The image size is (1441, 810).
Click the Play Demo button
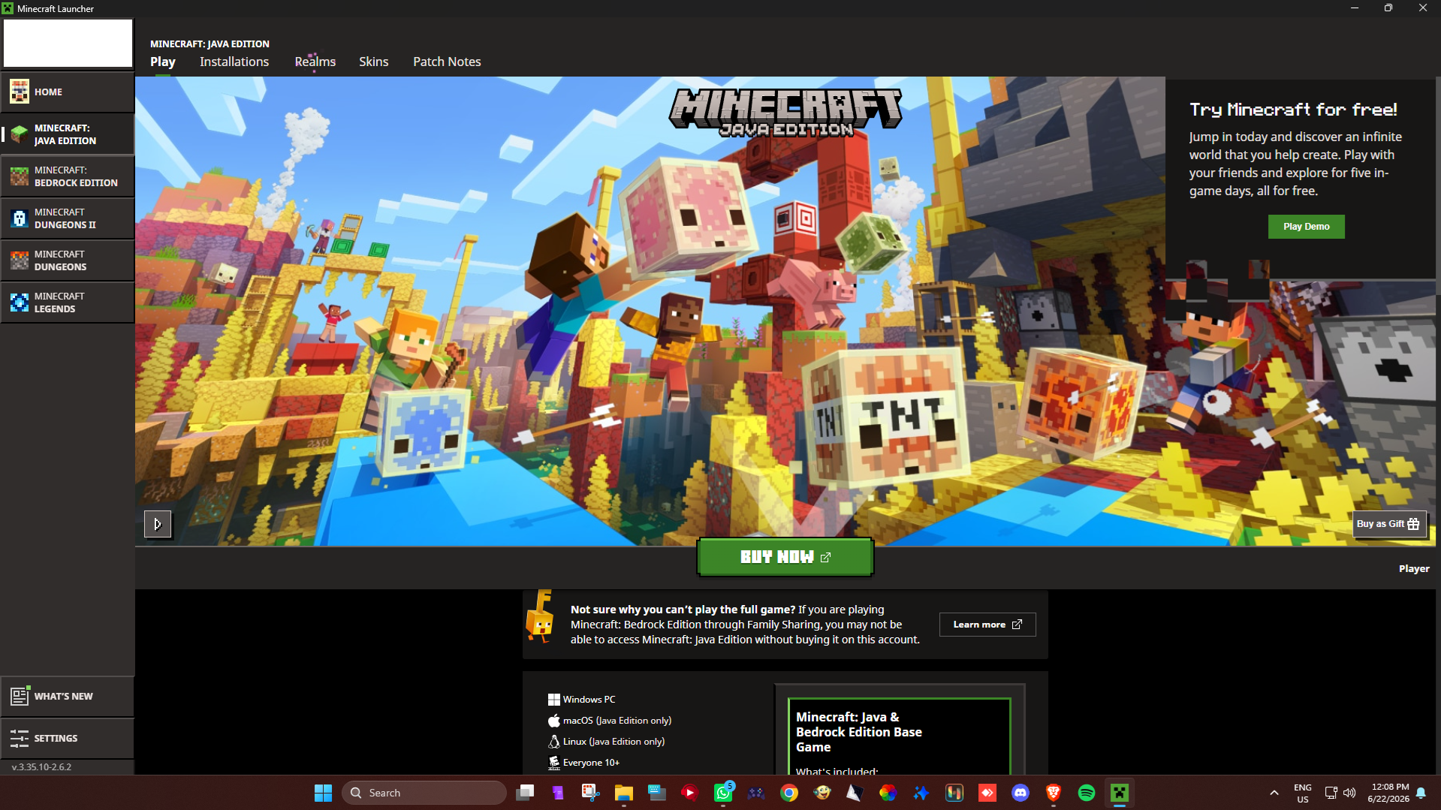point(1307,226)
